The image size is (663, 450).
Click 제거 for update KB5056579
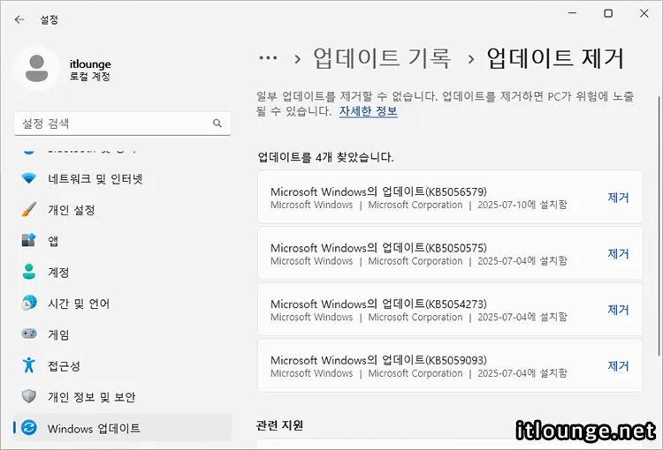[618, 198]
